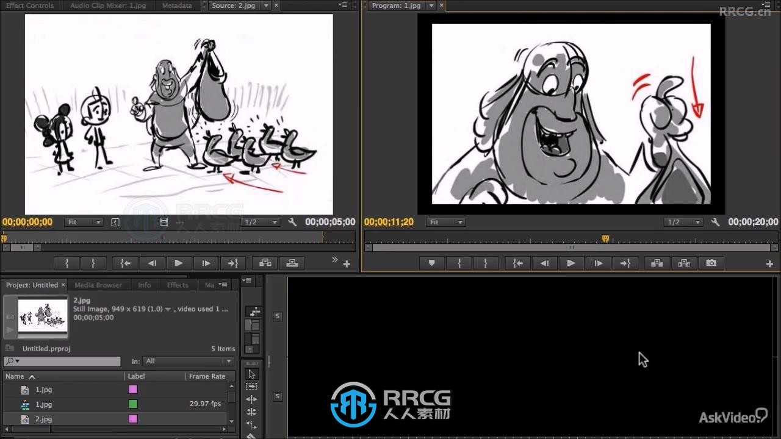The height and width of the screenshot is (439, 781).
Task: Click violet label swatch of first 1.jpg
Action: coord(133,390)
